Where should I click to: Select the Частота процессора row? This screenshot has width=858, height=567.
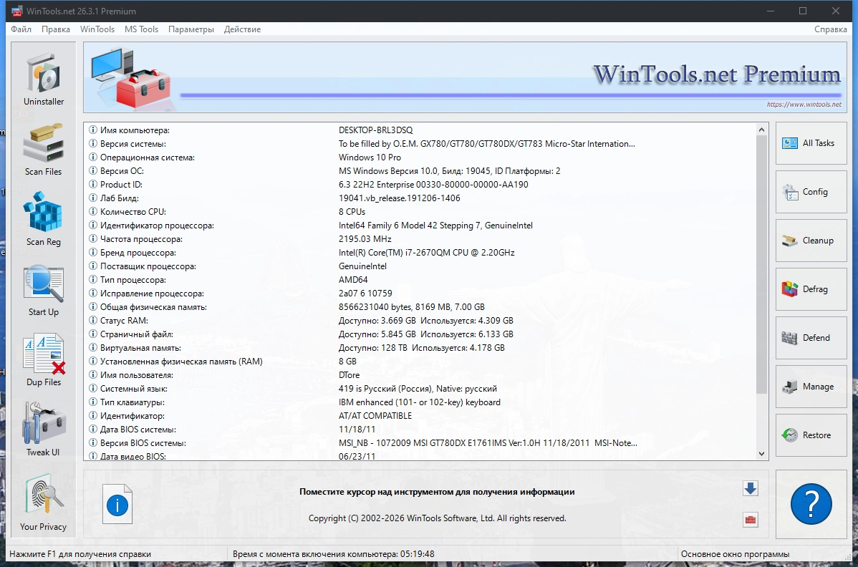click(x=420, y=239)
